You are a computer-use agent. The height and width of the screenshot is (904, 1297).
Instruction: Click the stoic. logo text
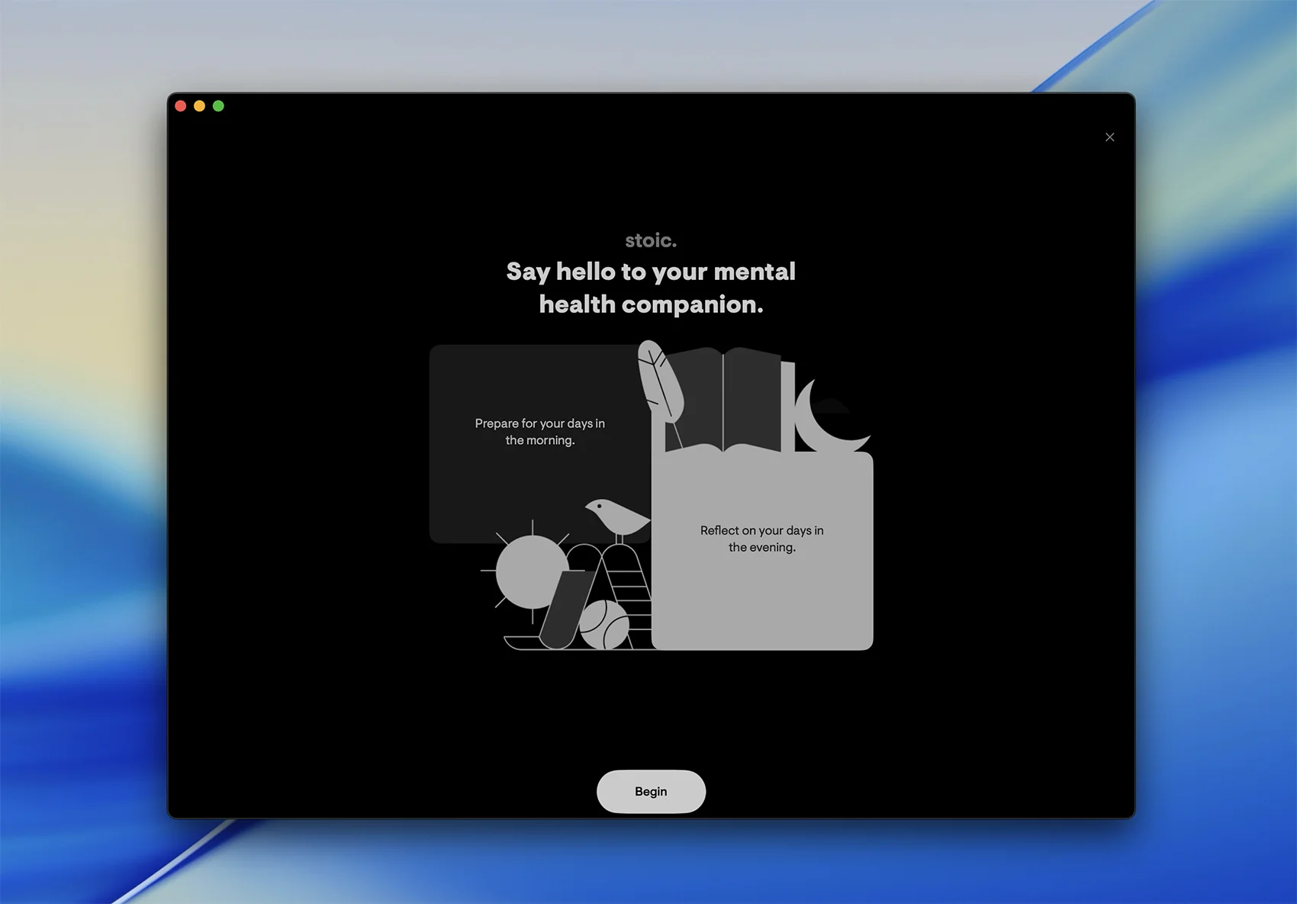pyautogui.click(x=651, y=240)
